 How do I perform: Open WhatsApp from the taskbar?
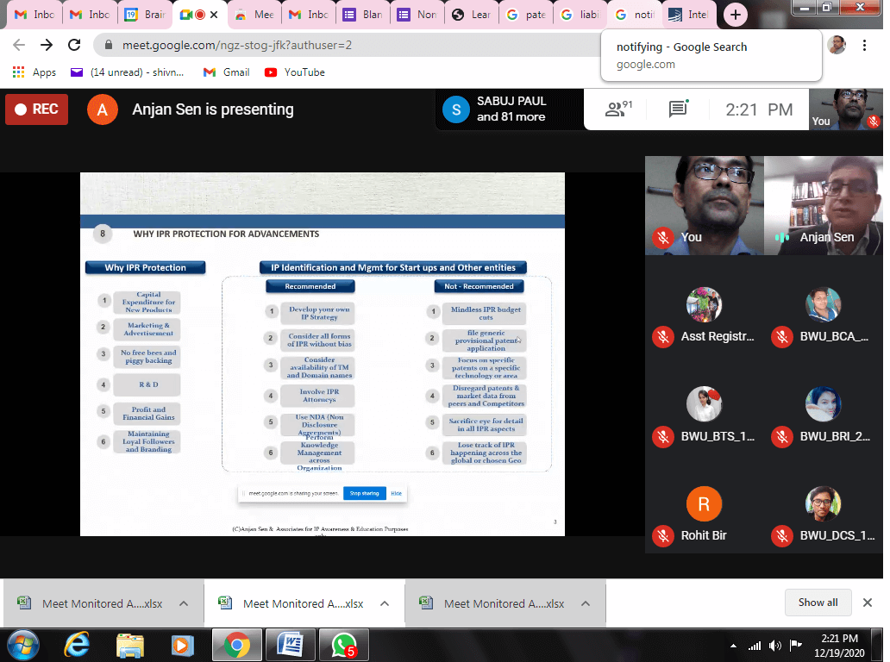(x=343, y=644)
